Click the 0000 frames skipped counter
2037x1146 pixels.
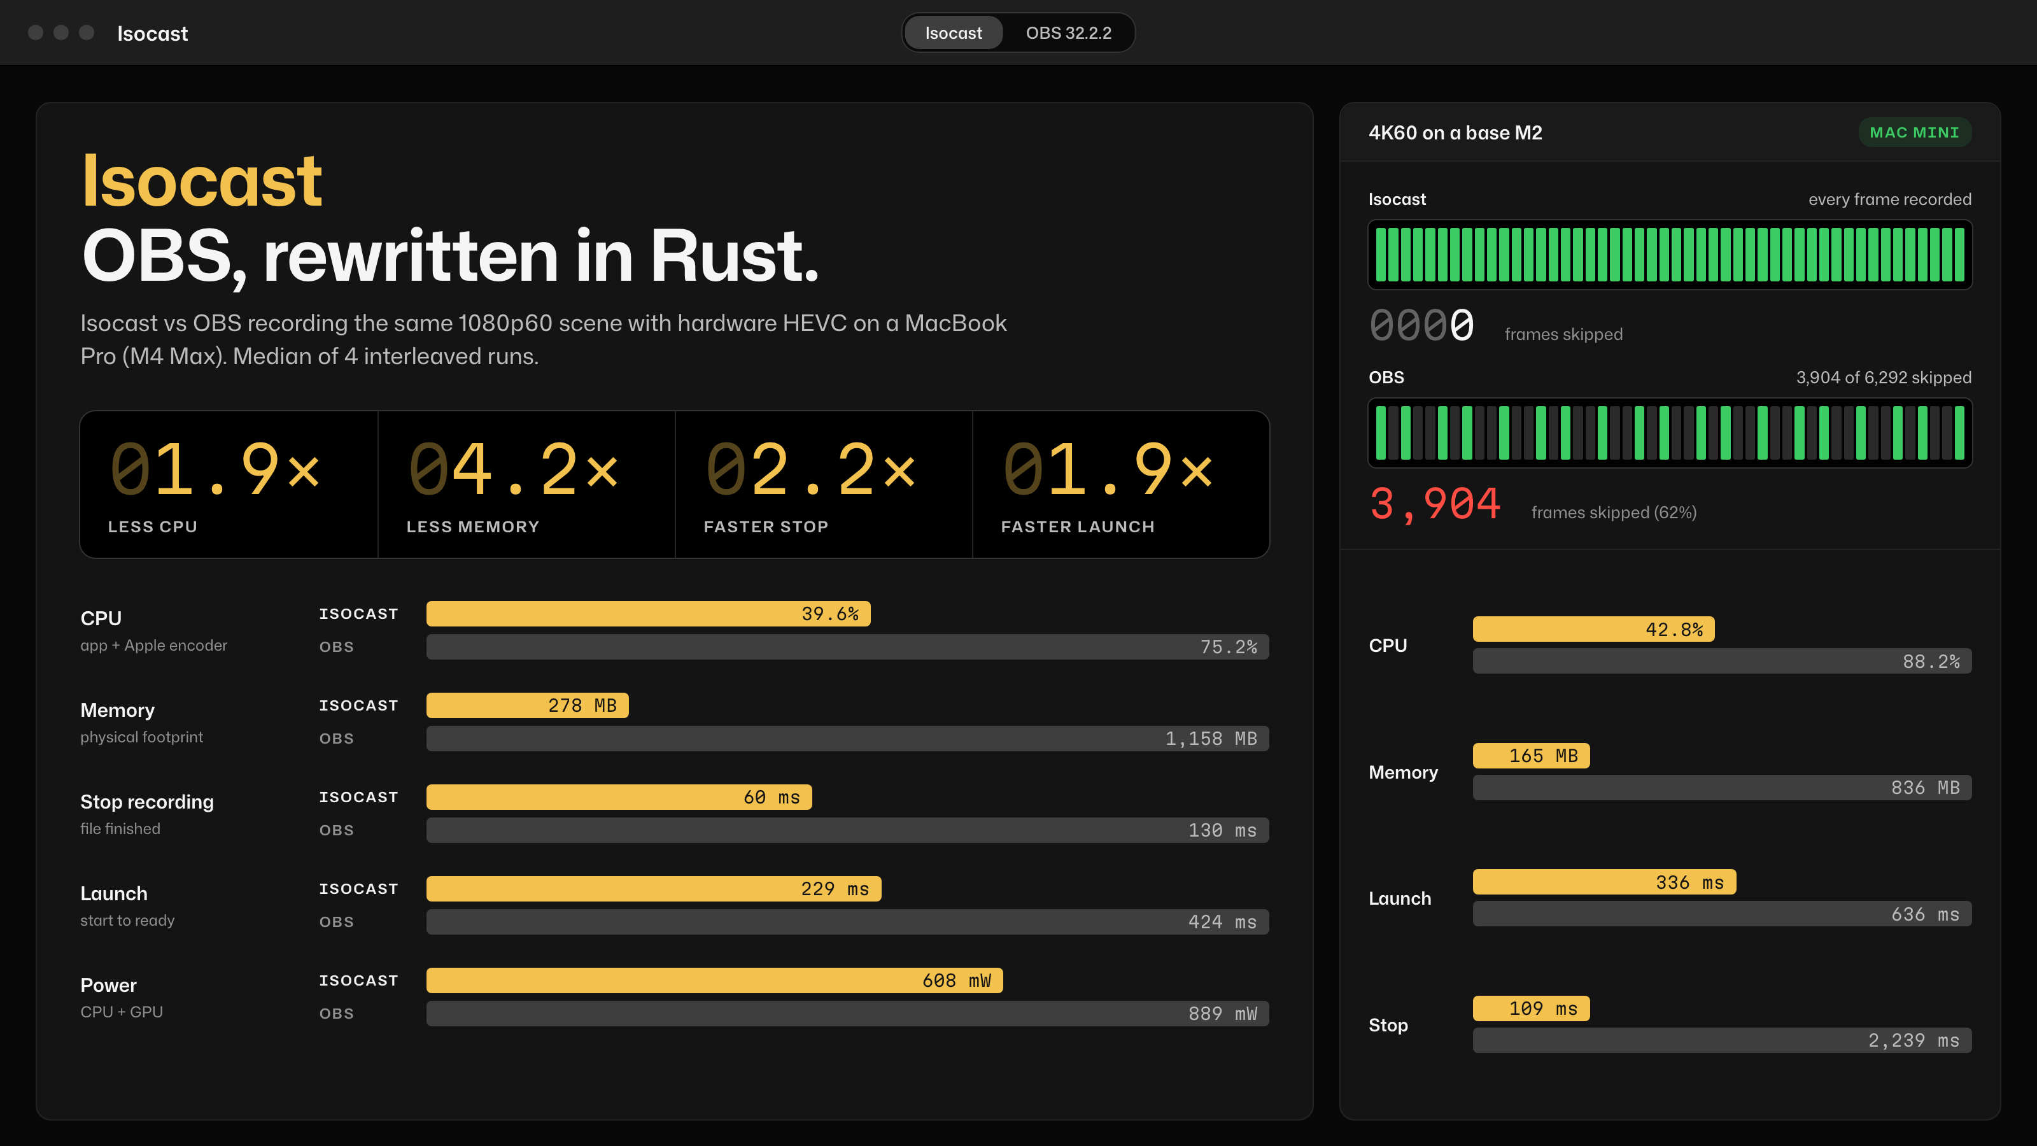click(x=1422, y=325)
